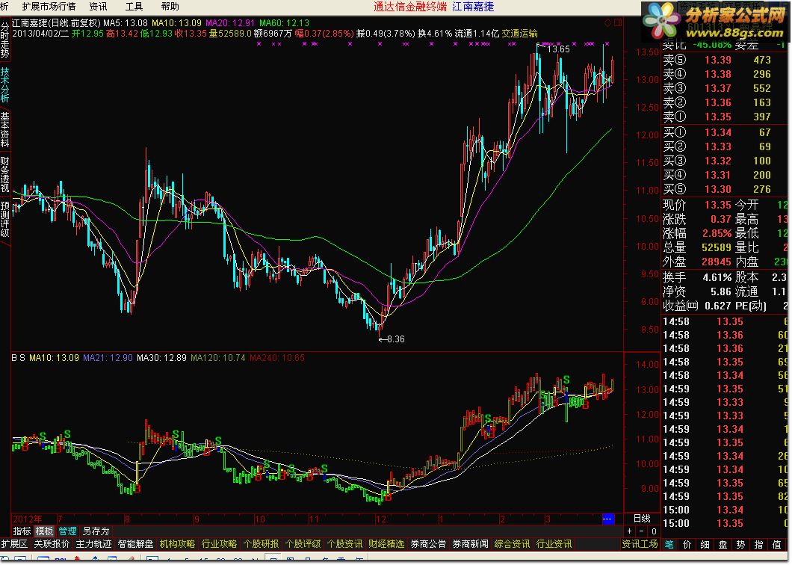Screen dimensions: 792x565
Task: Click the 收益(四) 0.627 value
Action: click(x=718, y=306)
